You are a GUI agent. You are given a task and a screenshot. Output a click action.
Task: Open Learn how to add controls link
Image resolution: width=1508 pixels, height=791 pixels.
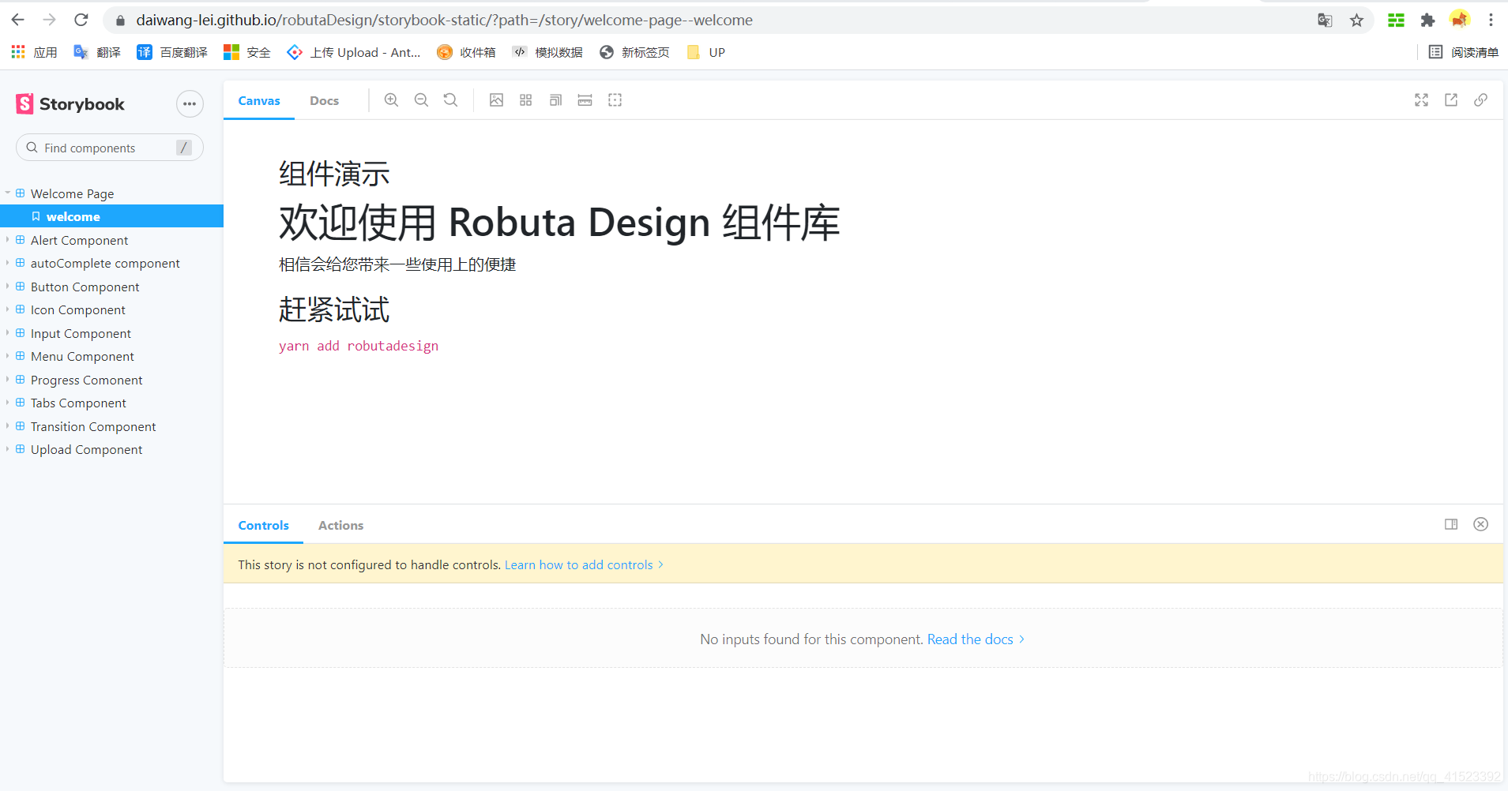click(584, 564)
